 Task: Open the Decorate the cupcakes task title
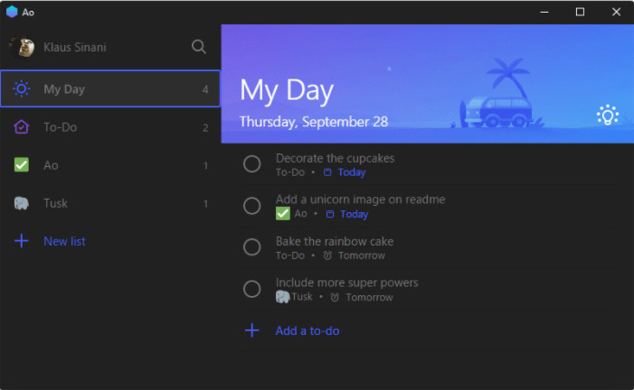tap(335, 158)
